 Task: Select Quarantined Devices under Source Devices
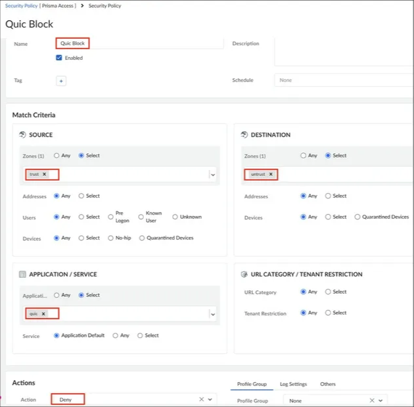click(x=142, y=238)
